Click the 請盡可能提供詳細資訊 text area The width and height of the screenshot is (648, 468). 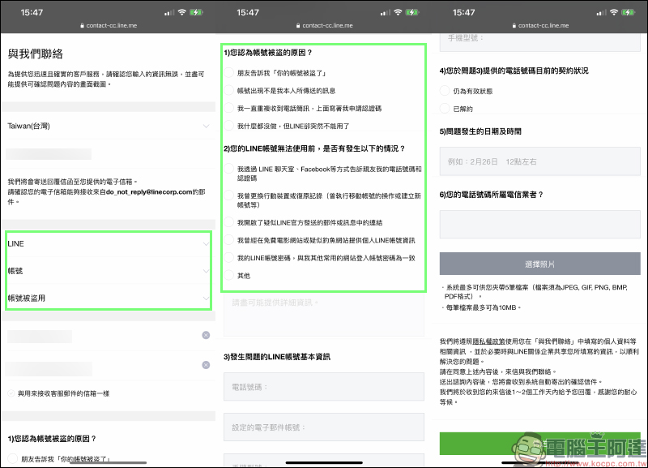[x=324, y=315]
